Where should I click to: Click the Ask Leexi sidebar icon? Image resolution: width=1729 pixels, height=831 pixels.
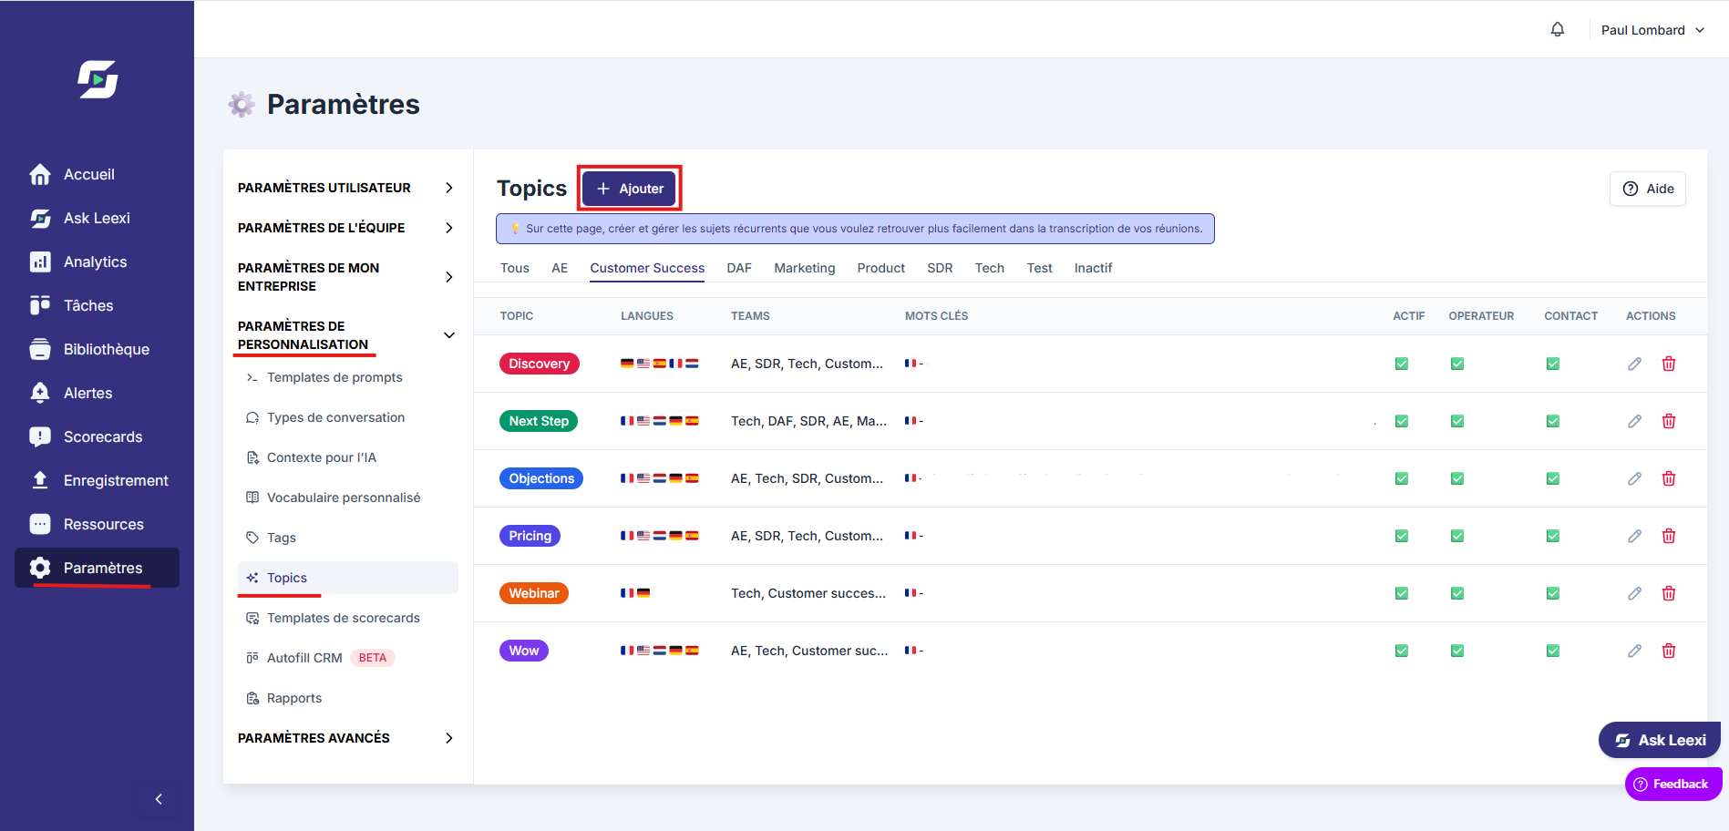coord(40,218)
